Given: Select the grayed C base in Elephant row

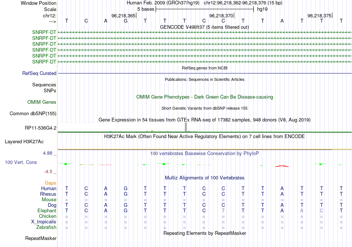Looking at the screenshot, I should coord(322,210).
